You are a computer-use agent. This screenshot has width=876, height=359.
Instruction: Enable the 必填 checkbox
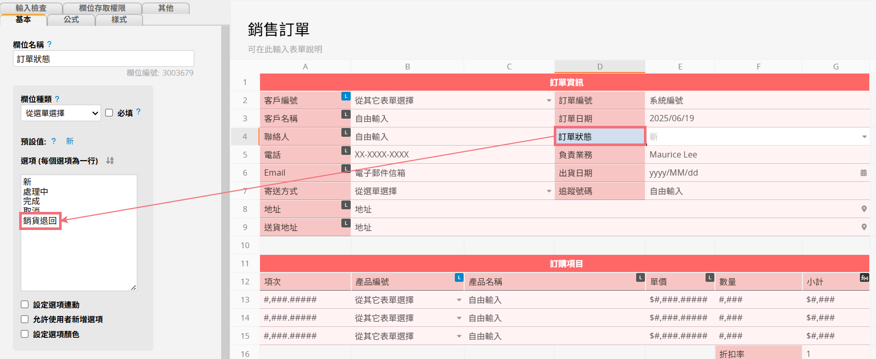[x=109, y=113]
